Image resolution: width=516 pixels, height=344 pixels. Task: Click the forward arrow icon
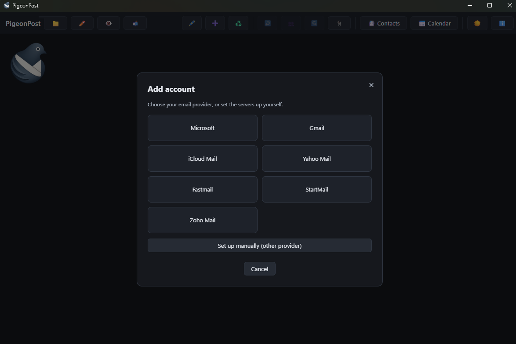pos(314,23)
